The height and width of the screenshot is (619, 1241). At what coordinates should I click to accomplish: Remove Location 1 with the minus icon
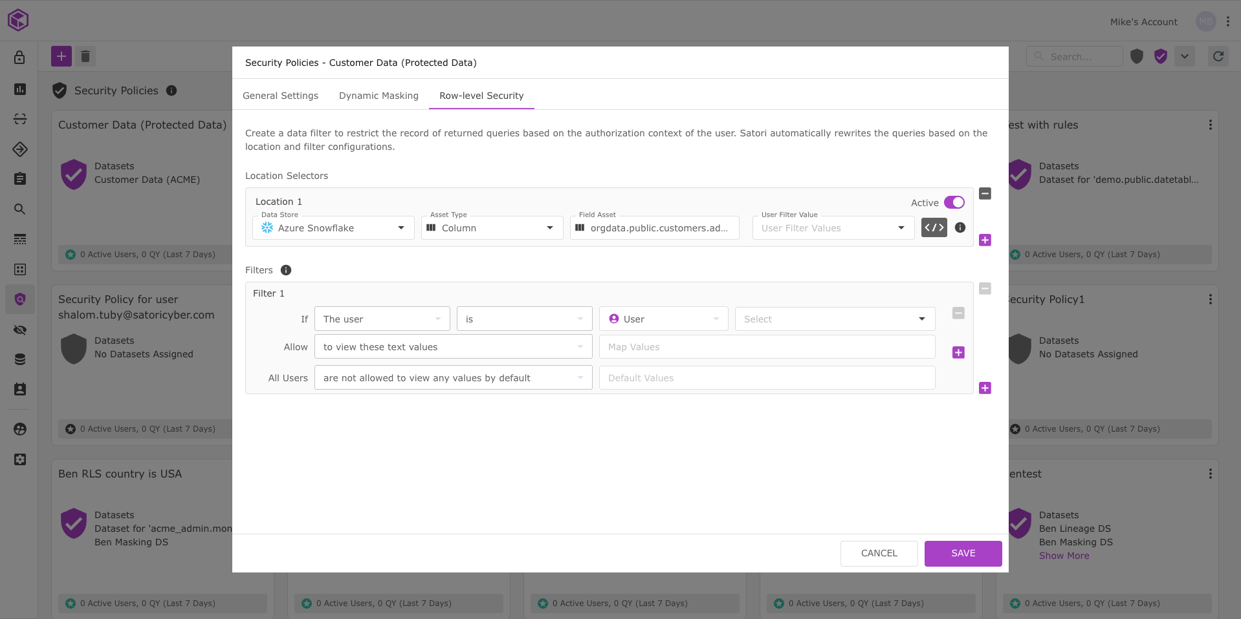click(x=985, y=193)
